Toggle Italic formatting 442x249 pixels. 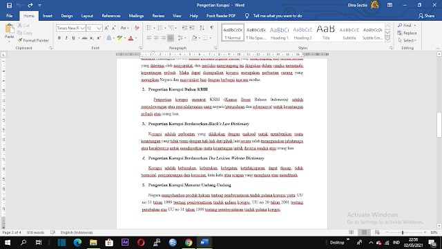tap(66, 38)
